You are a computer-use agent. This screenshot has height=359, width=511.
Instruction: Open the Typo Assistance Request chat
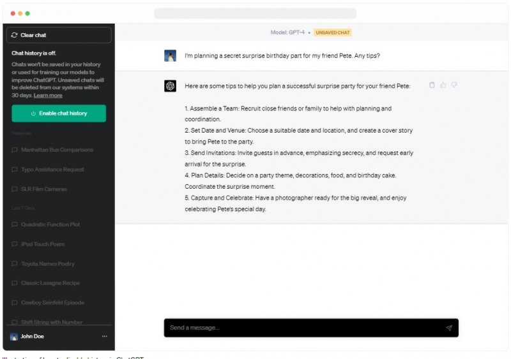point(52,170)
